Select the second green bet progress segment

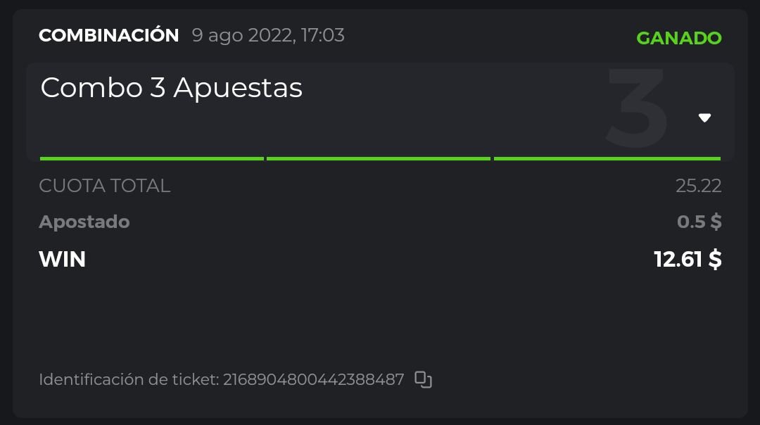[x=379, y=158]
